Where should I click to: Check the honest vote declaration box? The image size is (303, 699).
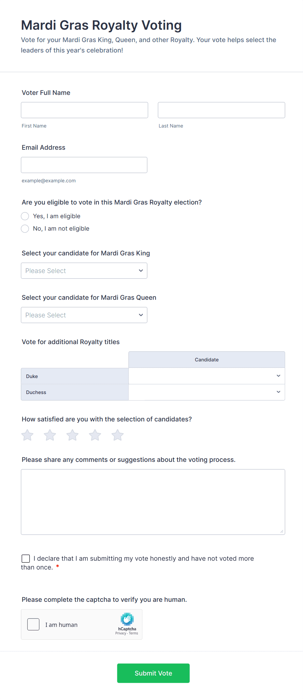pos(26,558)
